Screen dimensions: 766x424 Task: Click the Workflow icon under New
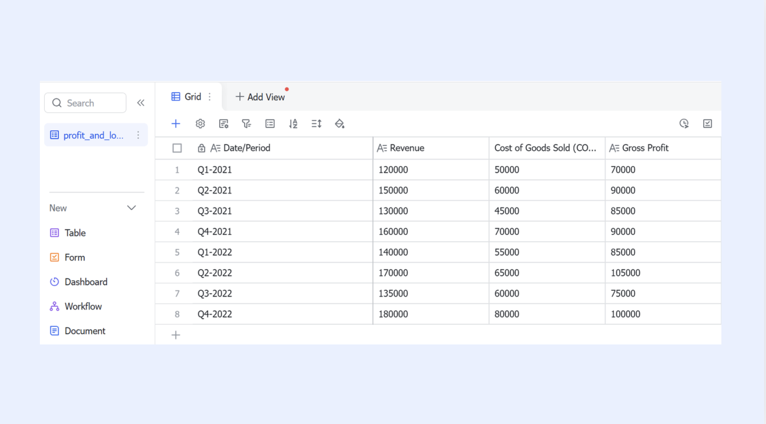click(x=54, y=306)
